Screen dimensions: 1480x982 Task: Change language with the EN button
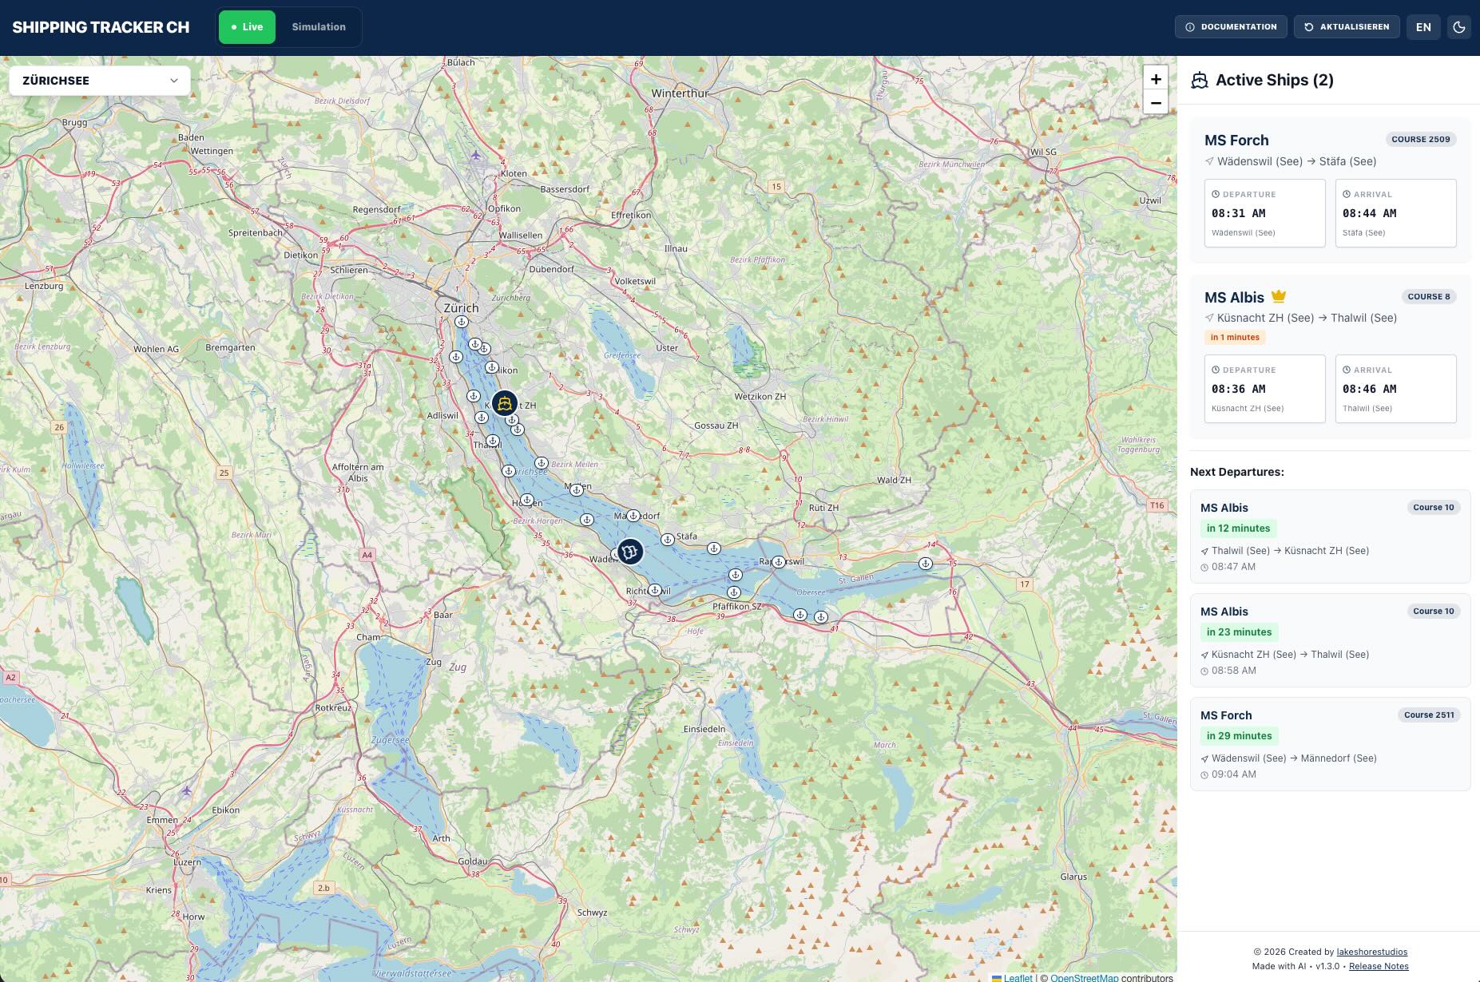(1423, 27)
